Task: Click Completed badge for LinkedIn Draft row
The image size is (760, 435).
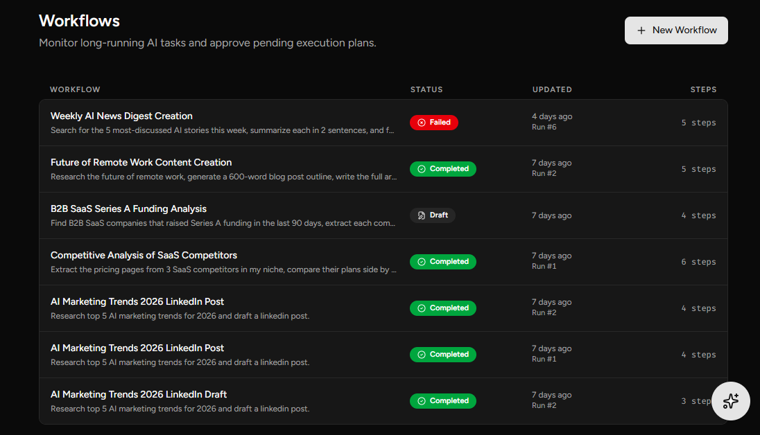Action: pos(443,401)
